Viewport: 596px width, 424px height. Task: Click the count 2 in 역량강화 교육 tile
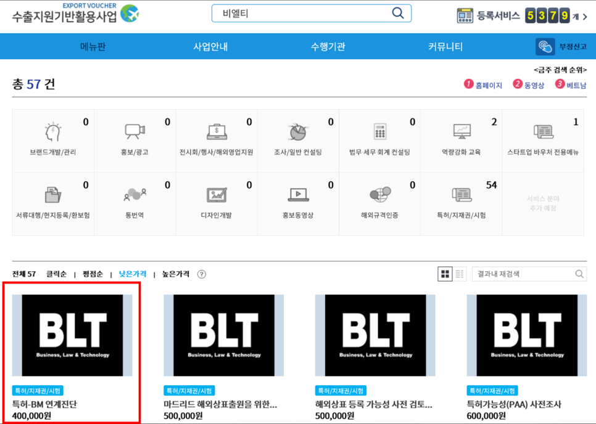click(494, 122)
